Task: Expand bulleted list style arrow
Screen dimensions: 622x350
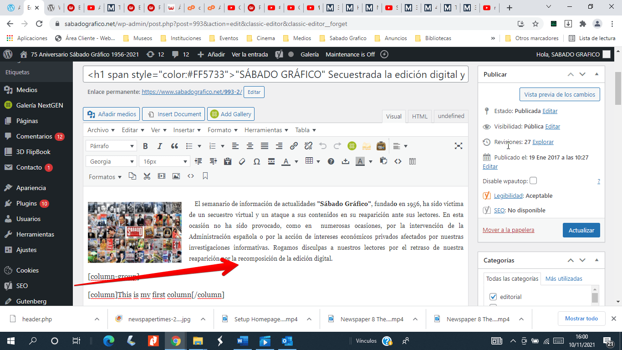Action: pos(199,146)
